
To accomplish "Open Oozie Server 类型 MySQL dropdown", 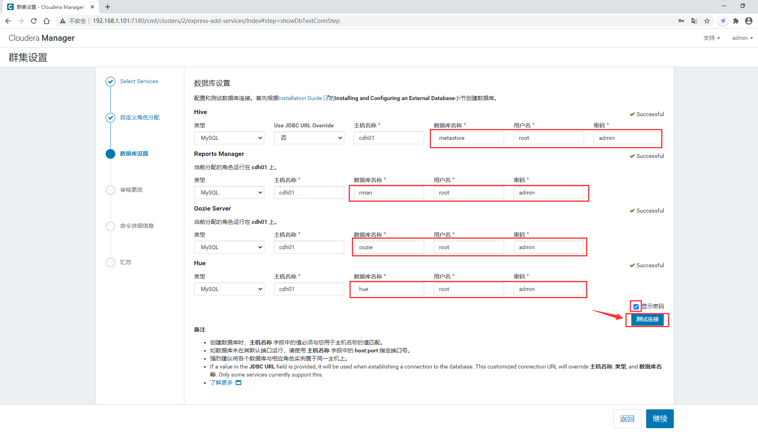I will pos(229,247).
